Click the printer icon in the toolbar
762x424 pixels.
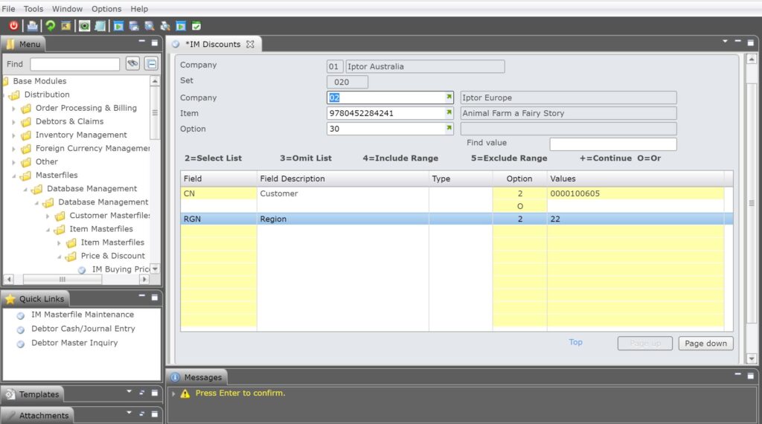tap(32, 26)
